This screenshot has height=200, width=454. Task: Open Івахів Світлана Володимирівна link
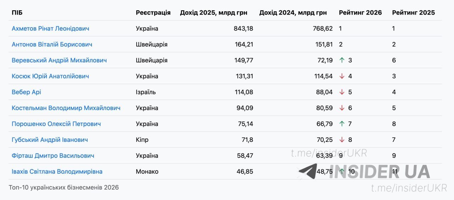(57, 172)
